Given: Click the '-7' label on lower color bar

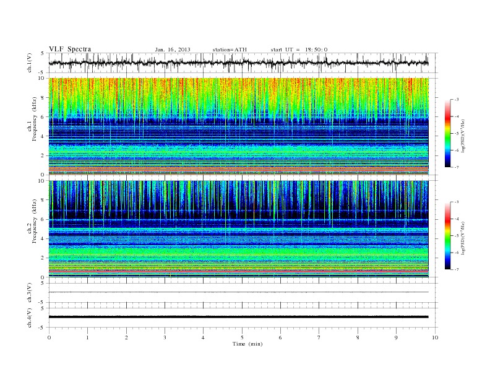Looking at the screenshot, I should 456,269.
